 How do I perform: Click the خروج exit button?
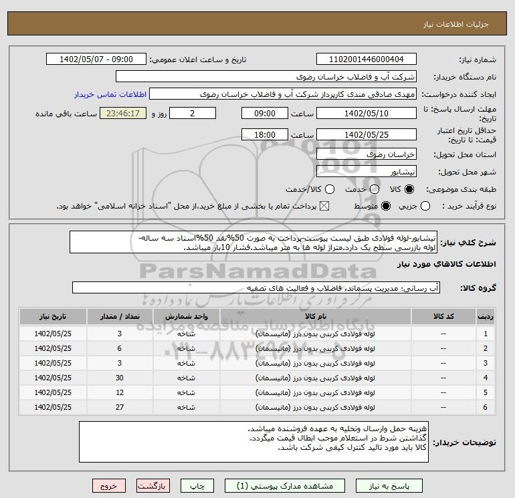[109, 486]
